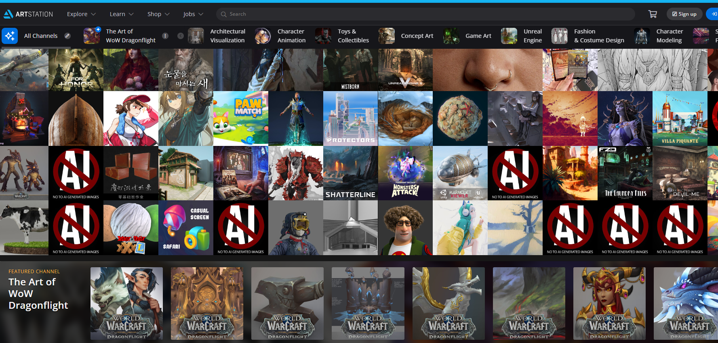Viewport: 718px width, 343px height.
Task: Click the Character Modeling channel icon
Action: (x=642, y=36)
